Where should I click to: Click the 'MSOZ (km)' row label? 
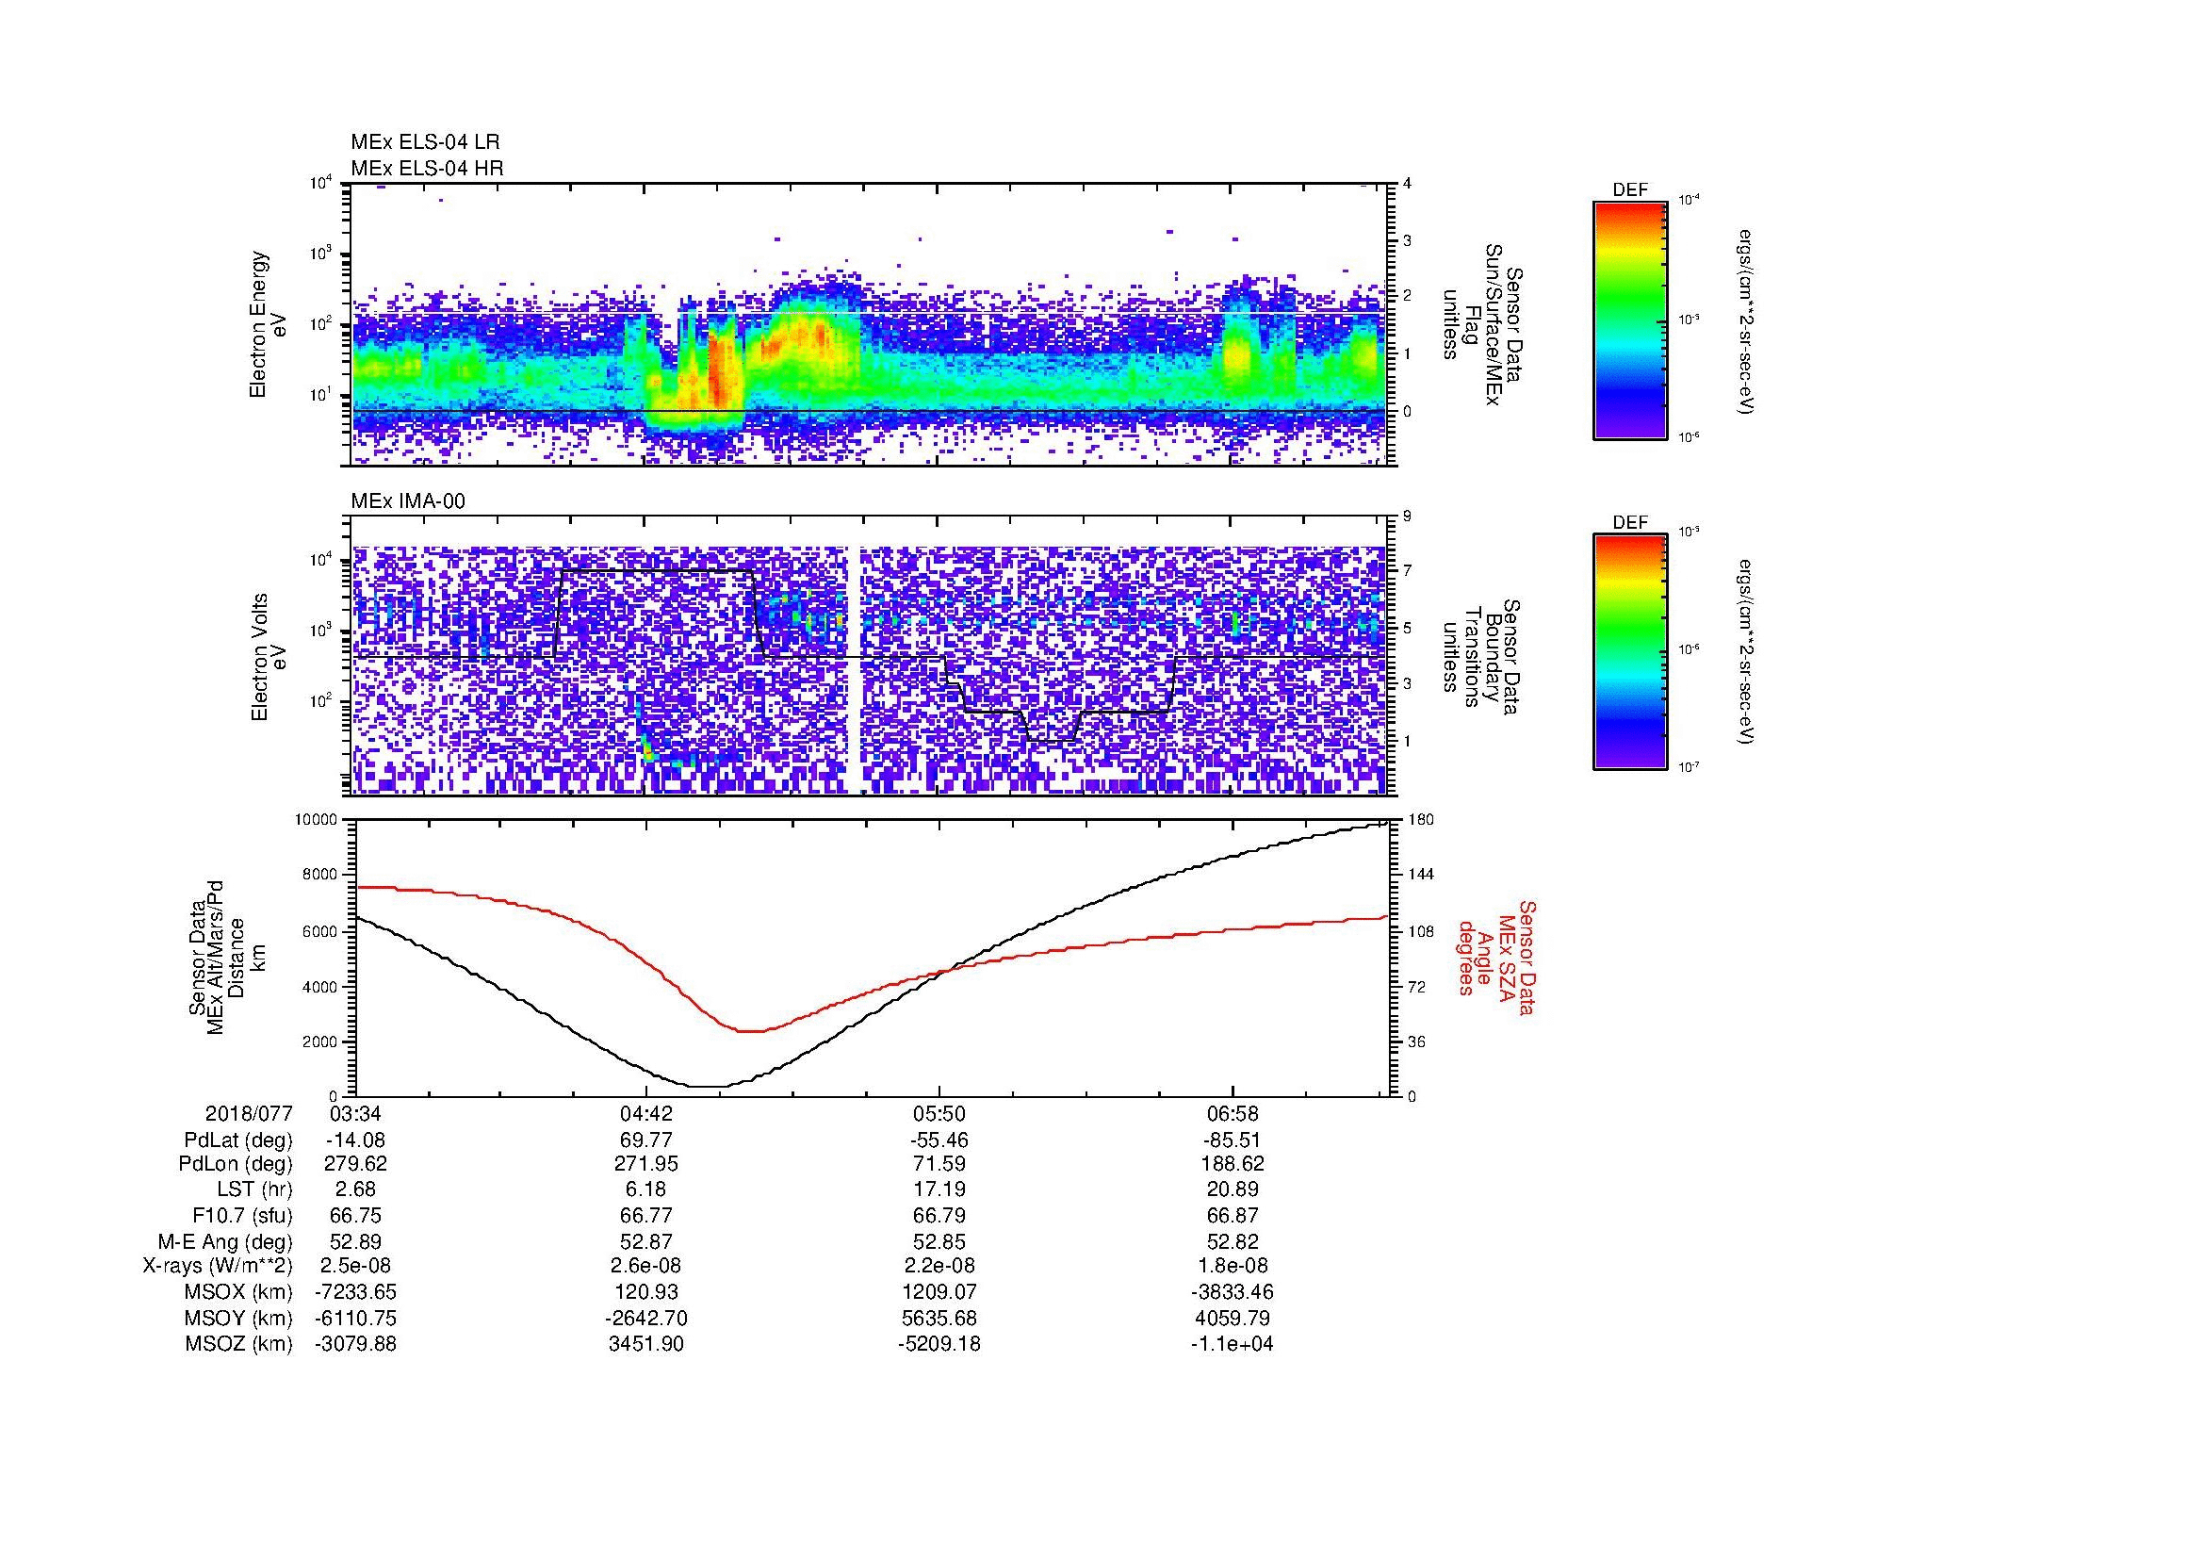click(x=239, y=1345)
